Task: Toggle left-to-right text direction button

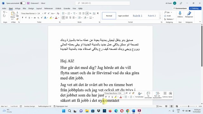Action: (87, 13)
